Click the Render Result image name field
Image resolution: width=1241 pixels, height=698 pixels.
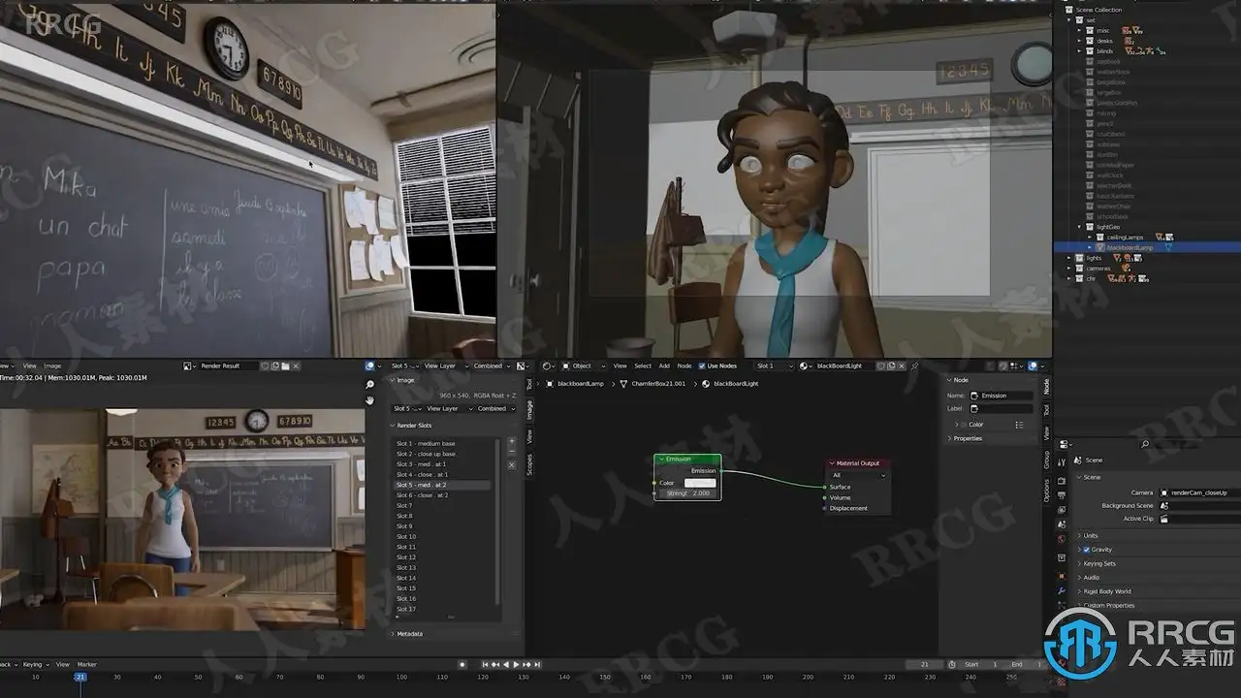tap(225, 365)
